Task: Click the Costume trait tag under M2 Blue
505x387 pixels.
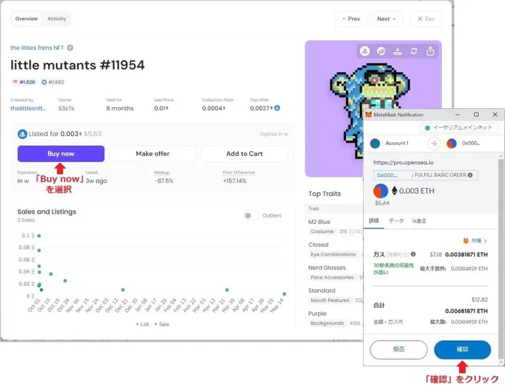Action: (322, 231)
